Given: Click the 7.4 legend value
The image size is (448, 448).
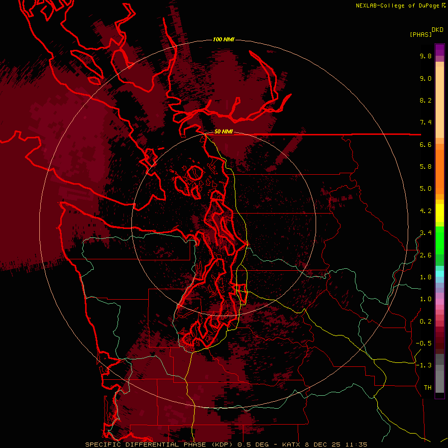Looking at the screenshot, I should coord(426,122).
